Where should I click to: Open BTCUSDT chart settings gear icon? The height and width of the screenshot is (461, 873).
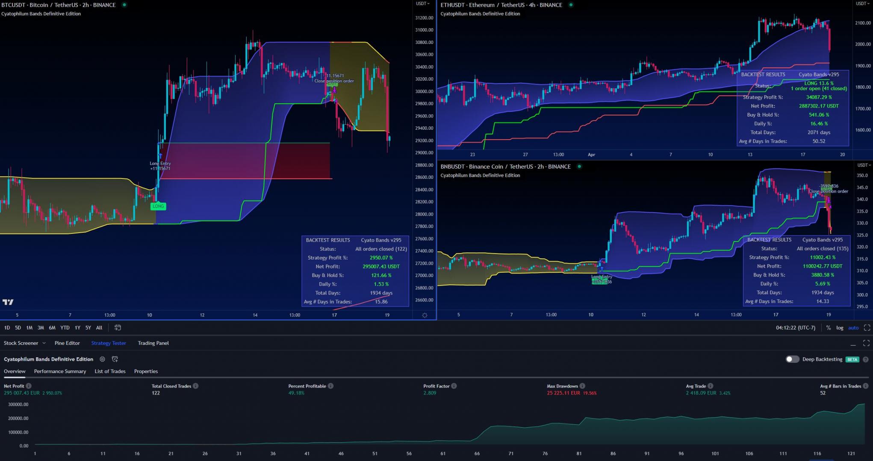pos(425,315)
